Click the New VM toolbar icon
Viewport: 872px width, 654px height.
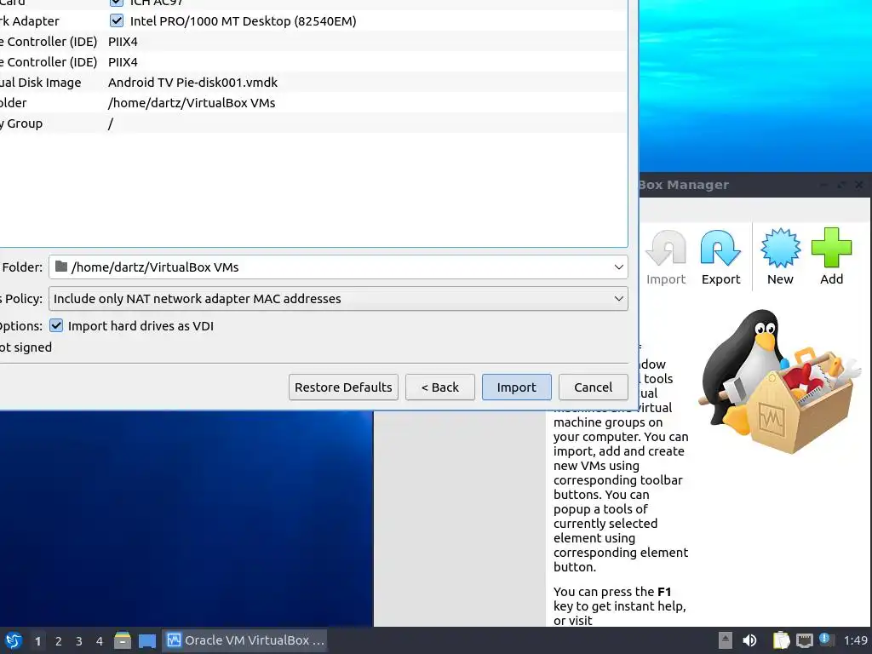(x=780, y=257)
